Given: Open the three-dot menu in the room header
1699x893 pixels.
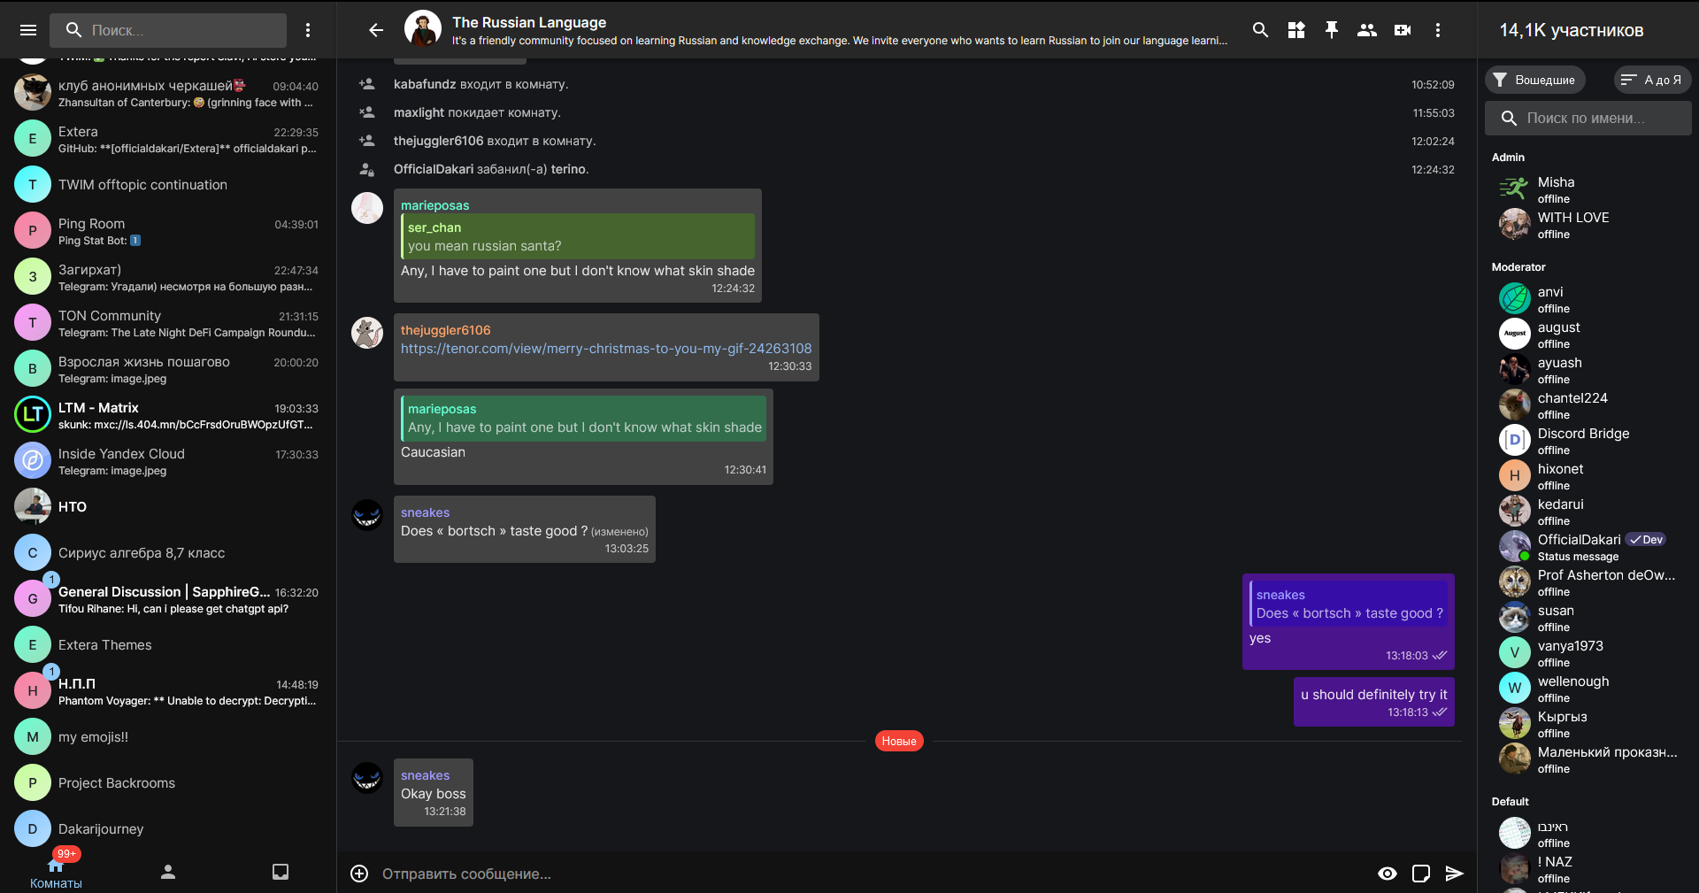Looking at the screenshot, I should [1438, 30].
